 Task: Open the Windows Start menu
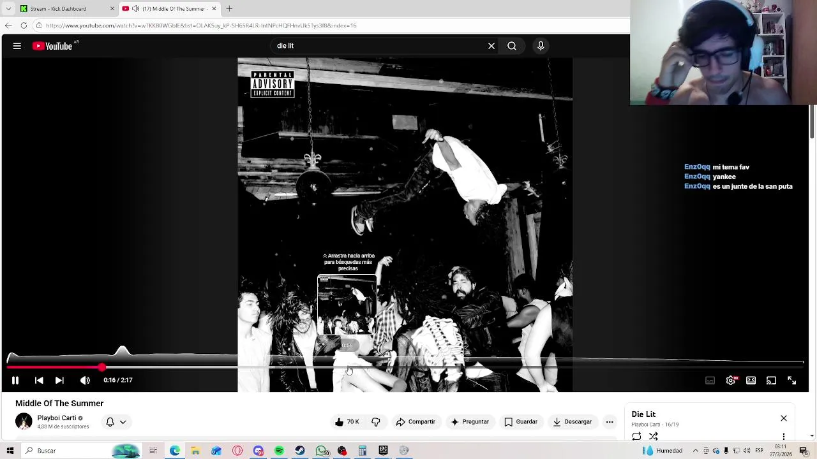pyautogui.click(x=10, y=451)
